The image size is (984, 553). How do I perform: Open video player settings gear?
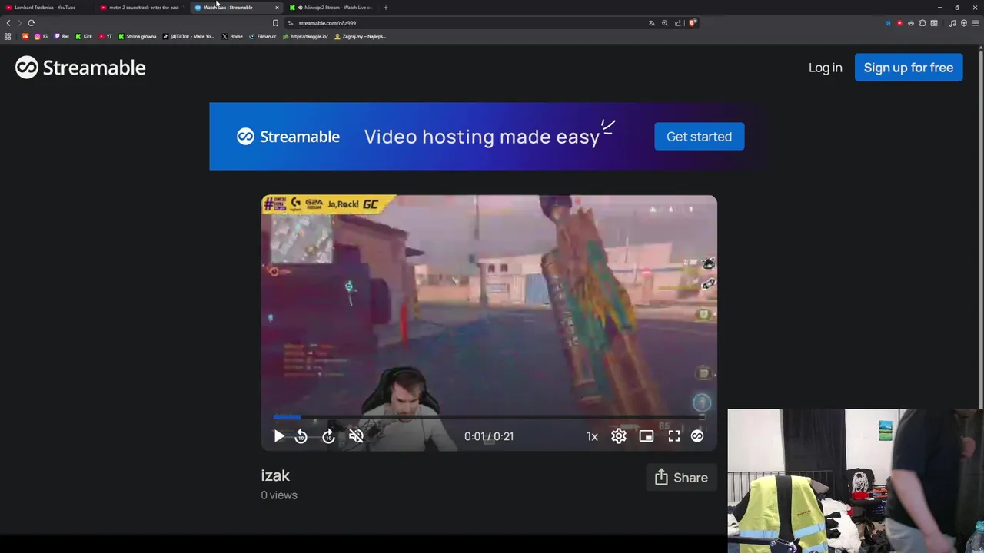[619, 436]
